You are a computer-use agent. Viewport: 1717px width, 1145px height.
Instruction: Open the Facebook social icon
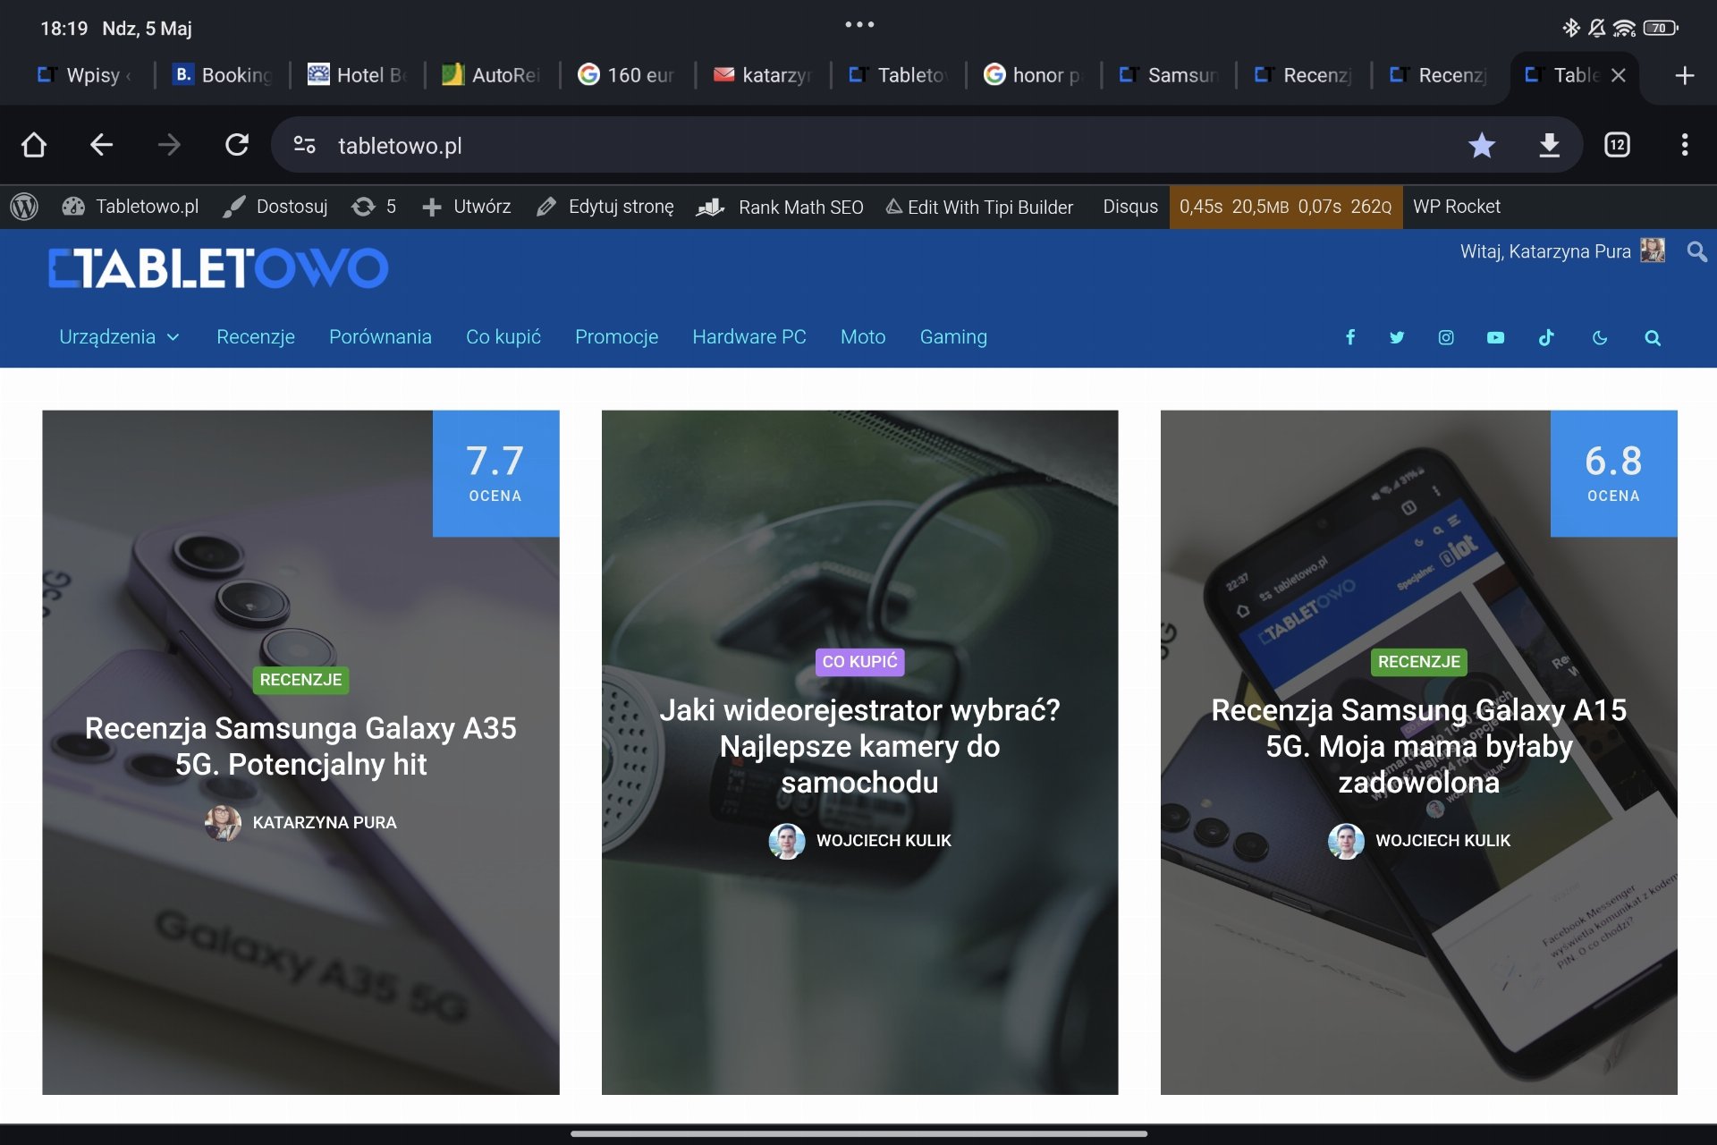pyautogui.click(x=1350, y=337)
